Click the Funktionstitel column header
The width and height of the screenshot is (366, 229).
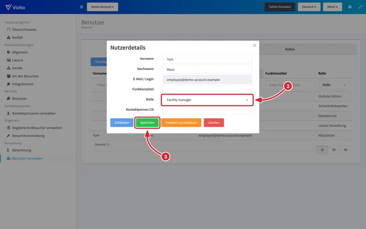coord(276,73)
